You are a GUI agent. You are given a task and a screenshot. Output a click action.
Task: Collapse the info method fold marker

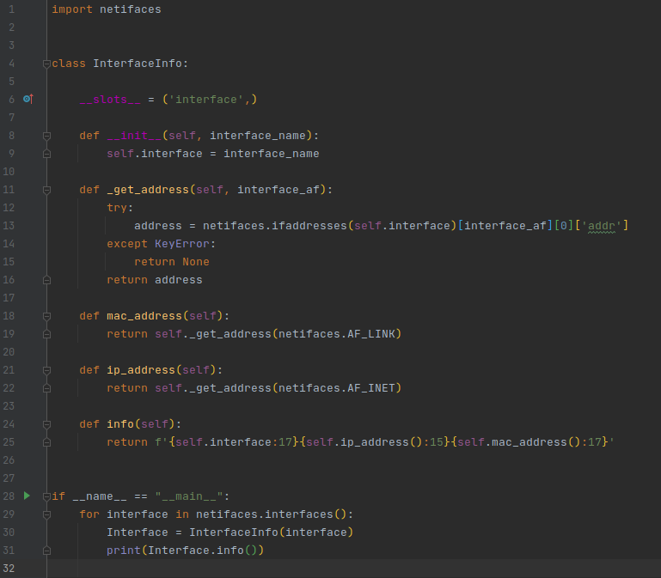point(46,424)
